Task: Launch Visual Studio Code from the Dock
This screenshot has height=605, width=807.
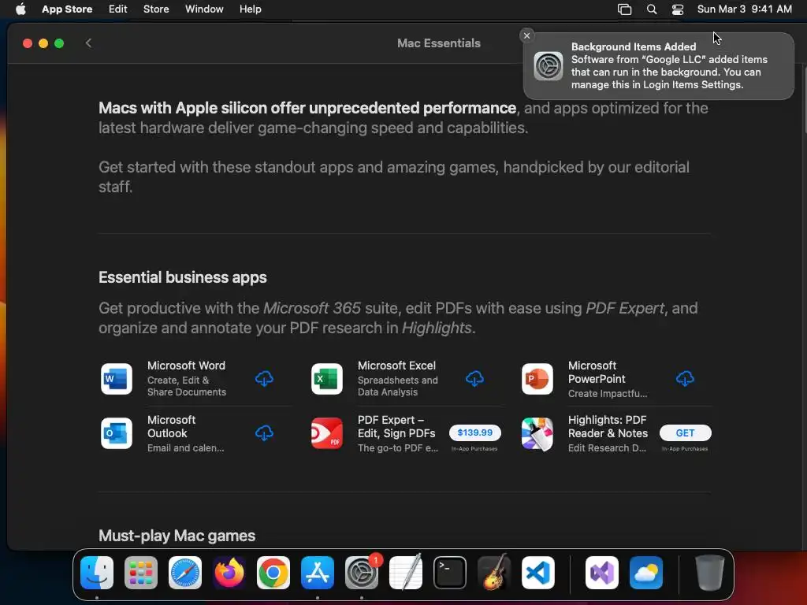Action: point(538,573)
